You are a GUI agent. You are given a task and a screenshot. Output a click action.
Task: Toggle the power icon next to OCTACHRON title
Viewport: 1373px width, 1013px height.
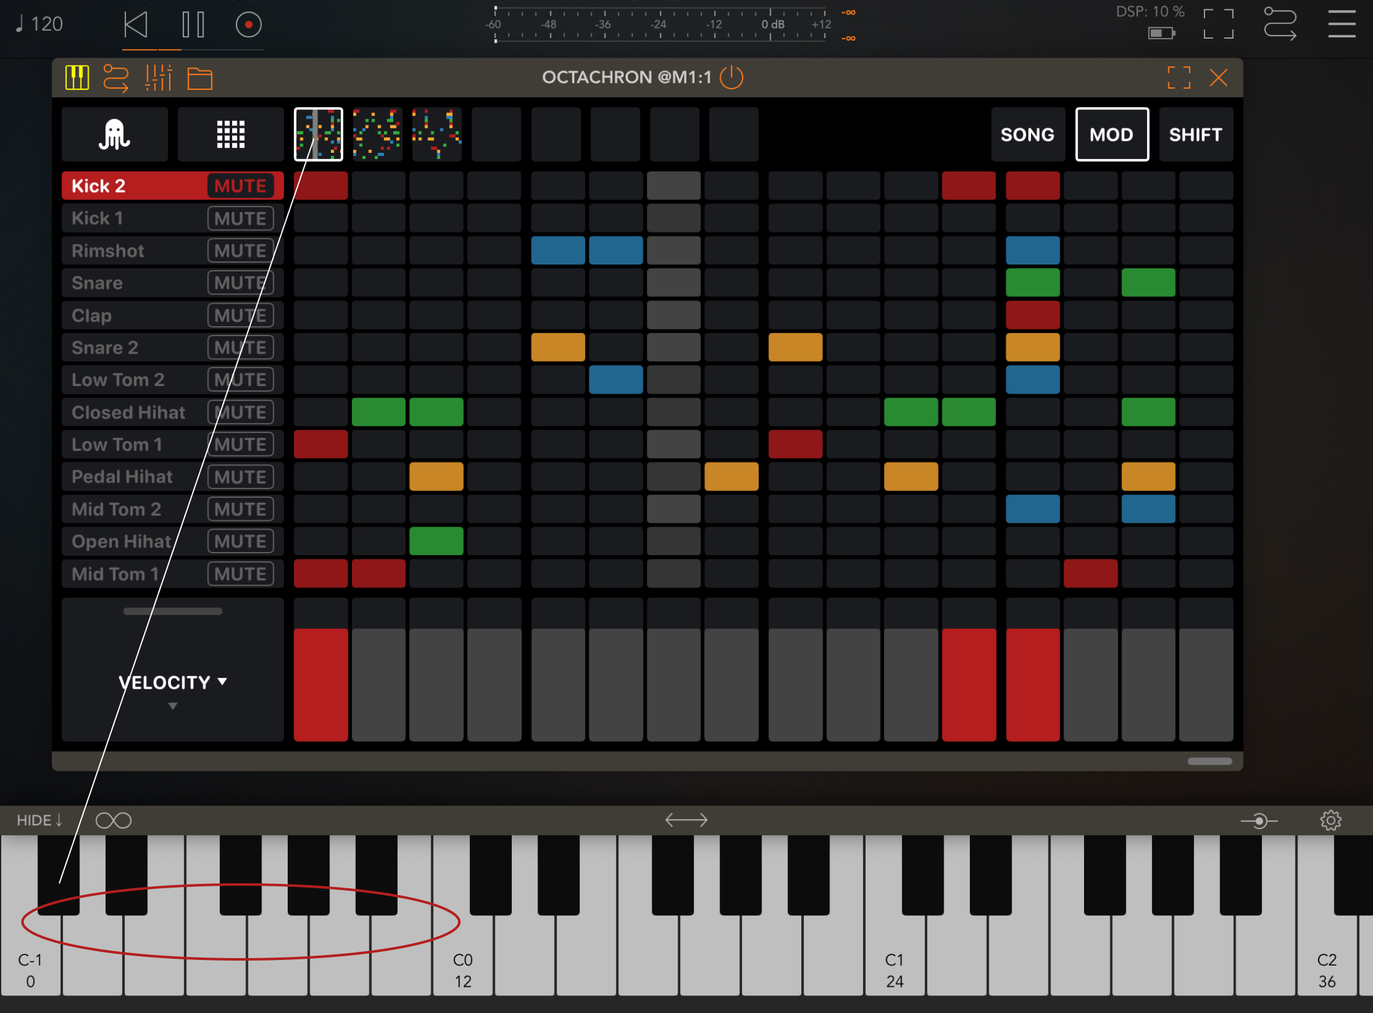pos(731,77)
